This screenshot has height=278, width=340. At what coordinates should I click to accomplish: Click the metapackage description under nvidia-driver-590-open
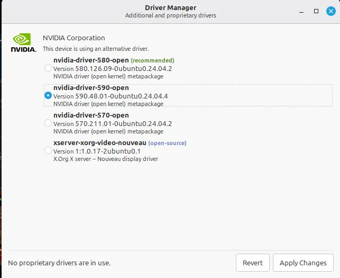pos(108,104)
